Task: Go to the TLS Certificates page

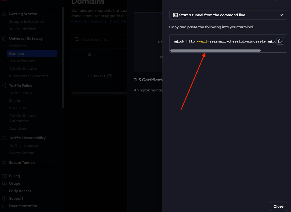Action: tap(23, 68)
